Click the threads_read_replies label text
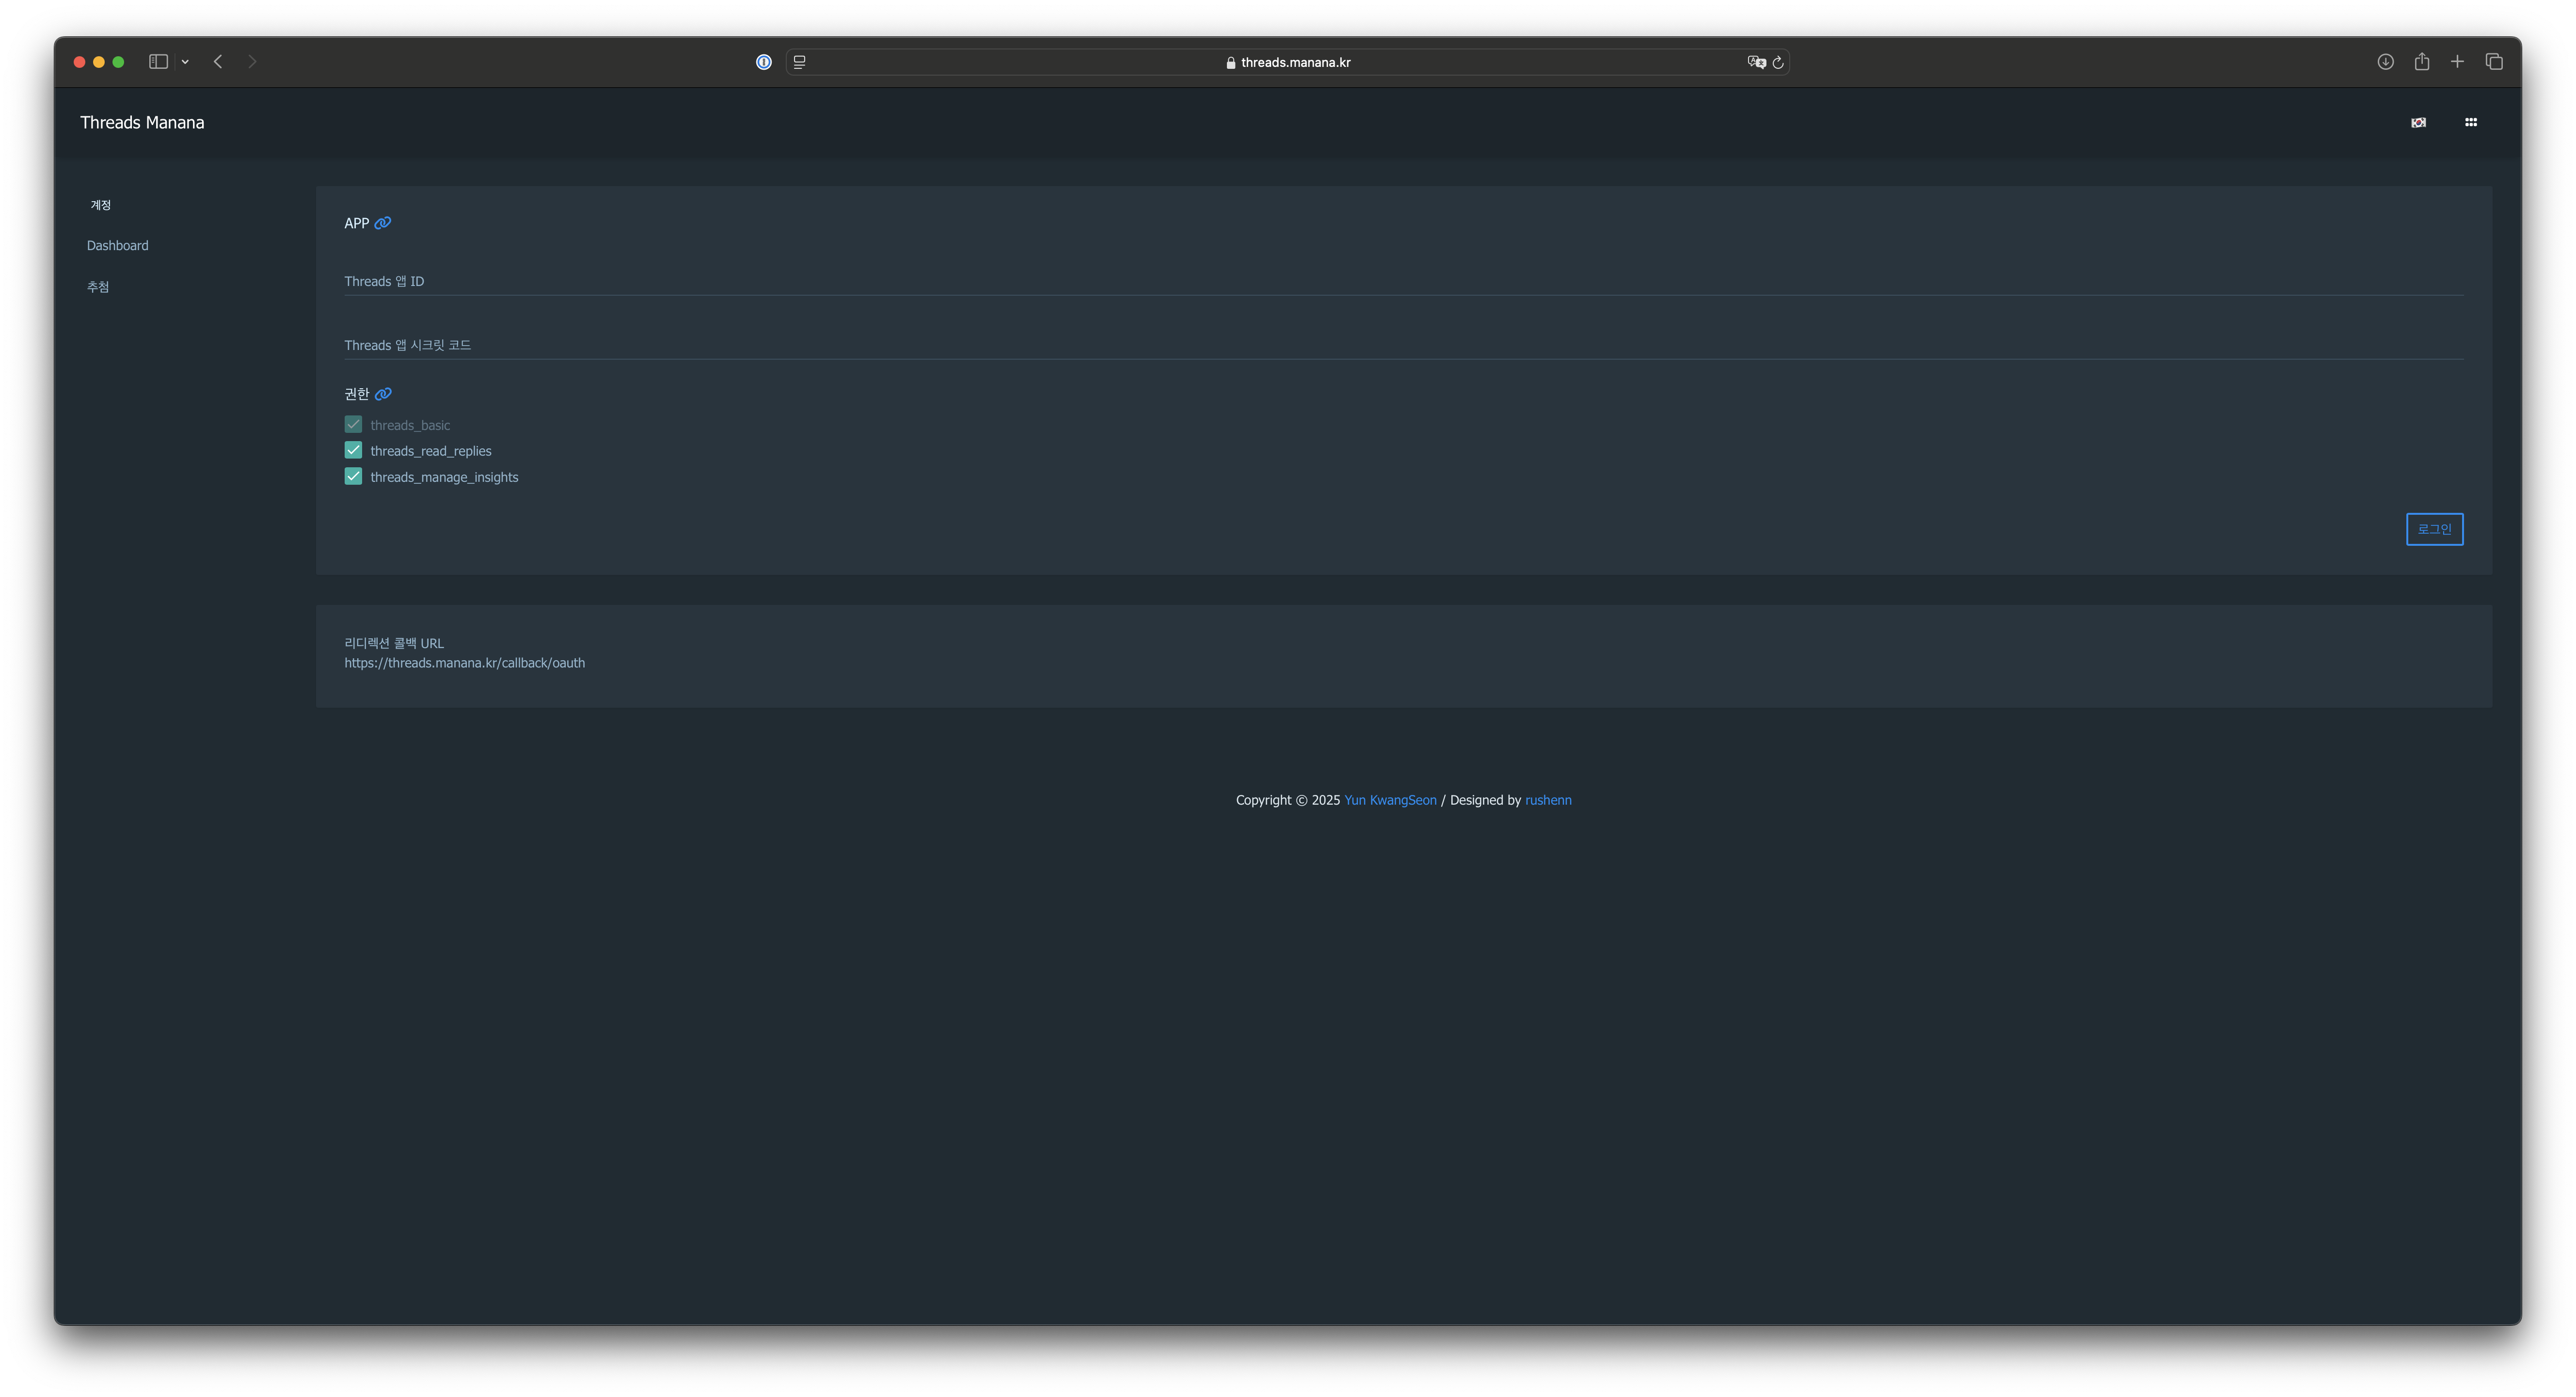The image size is (2576, 1397). [431, 451]
